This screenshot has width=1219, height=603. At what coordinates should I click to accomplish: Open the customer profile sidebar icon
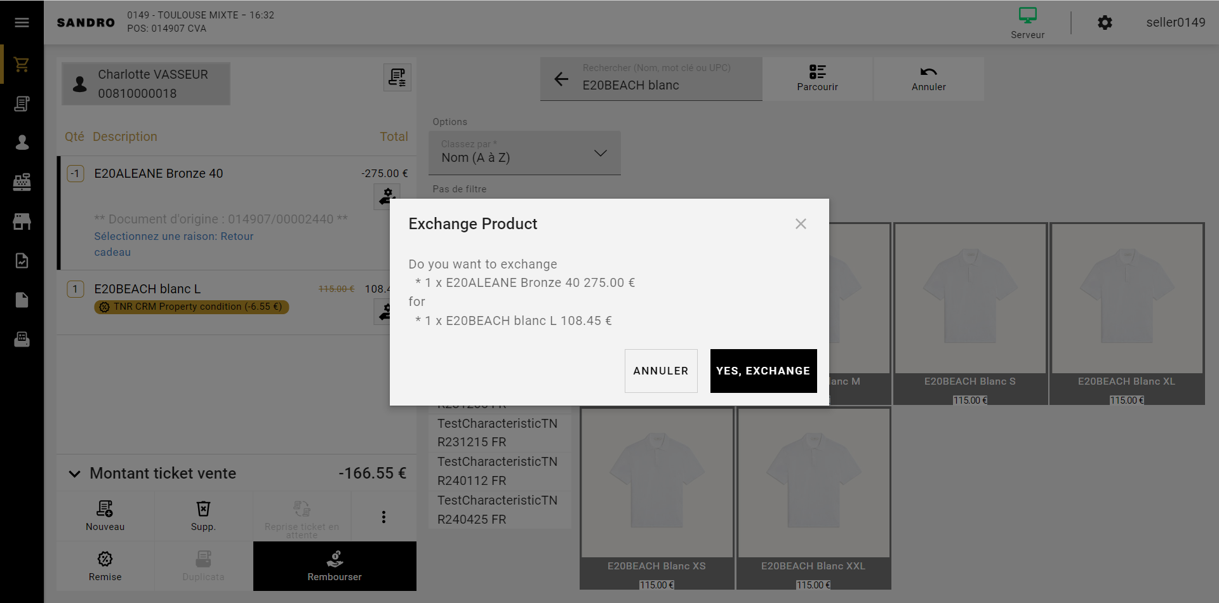click(22, 143)
